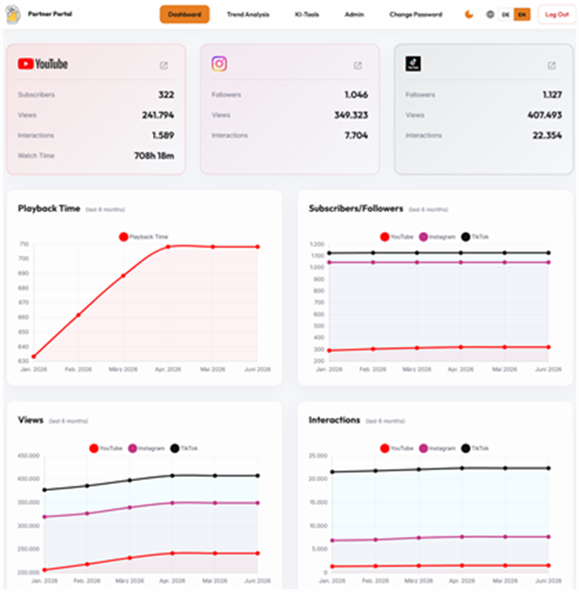Click the Instagram Followers value 1.046

click(356, 95)
